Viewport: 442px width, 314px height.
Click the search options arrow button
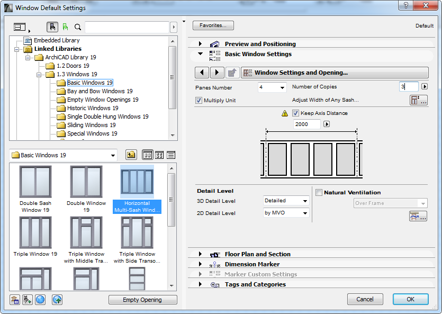(174, 27)
